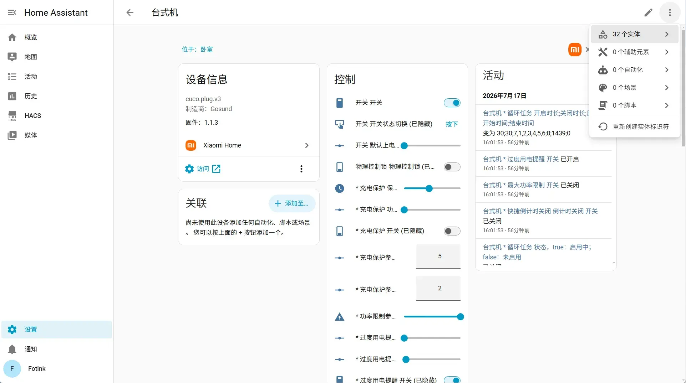Viewport: 686px width, 383px height.
Task: Open 32 个实体 from the dropdown menu
Action: (635, 34)
